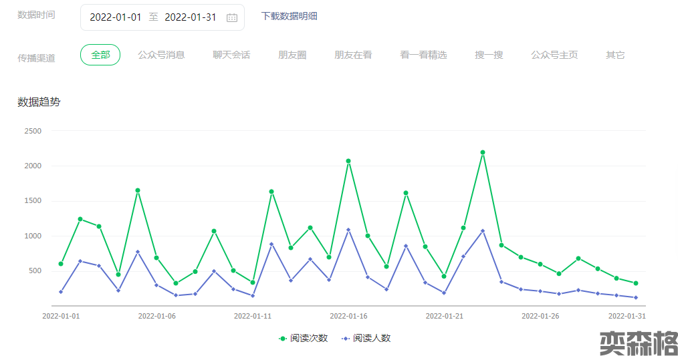
Task: Click the calendar icon in date range
Action: tap(232, 18)
